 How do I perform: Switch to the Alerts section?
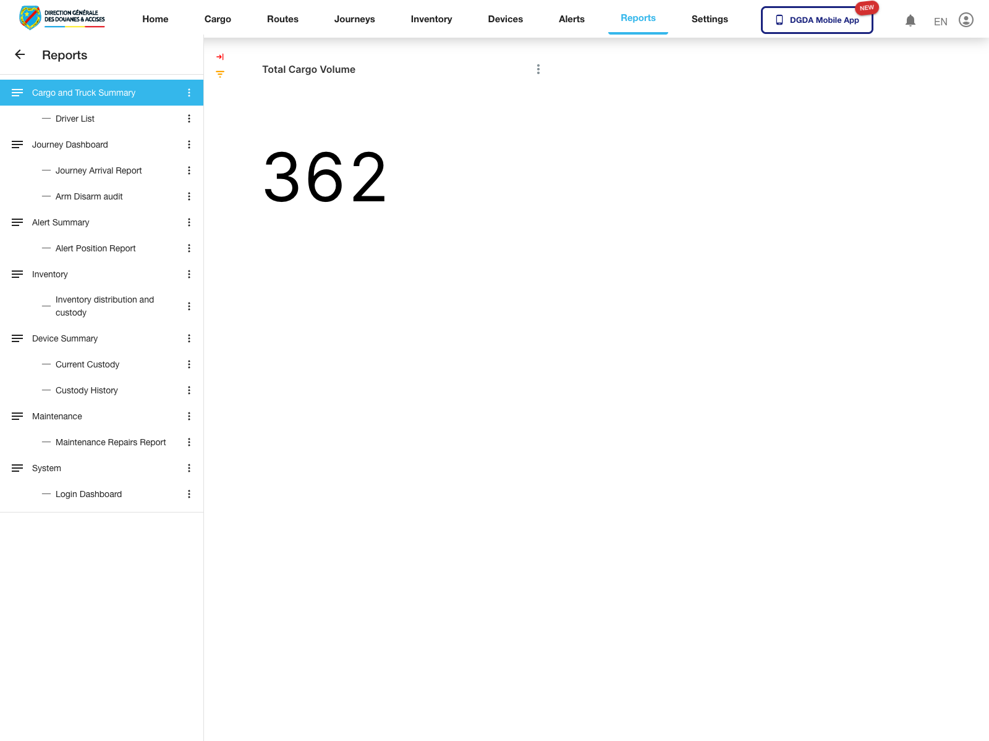572,19
